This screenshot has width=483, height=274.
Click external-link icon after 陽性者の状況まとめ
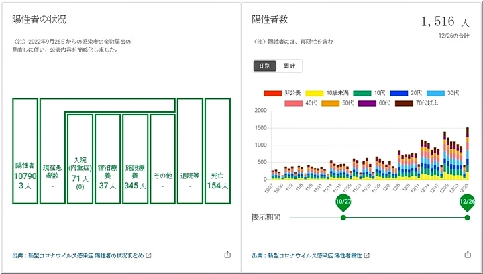click(149, 255)
